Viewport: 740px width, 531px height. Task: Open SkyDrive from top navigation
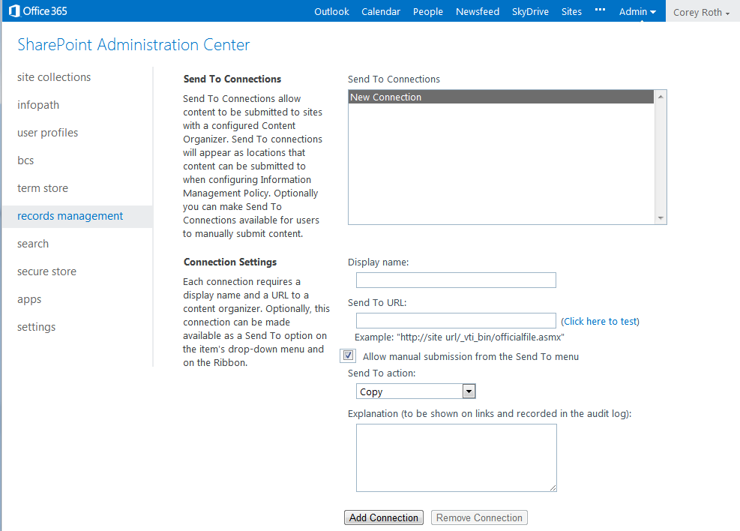[x=530, y=12]
